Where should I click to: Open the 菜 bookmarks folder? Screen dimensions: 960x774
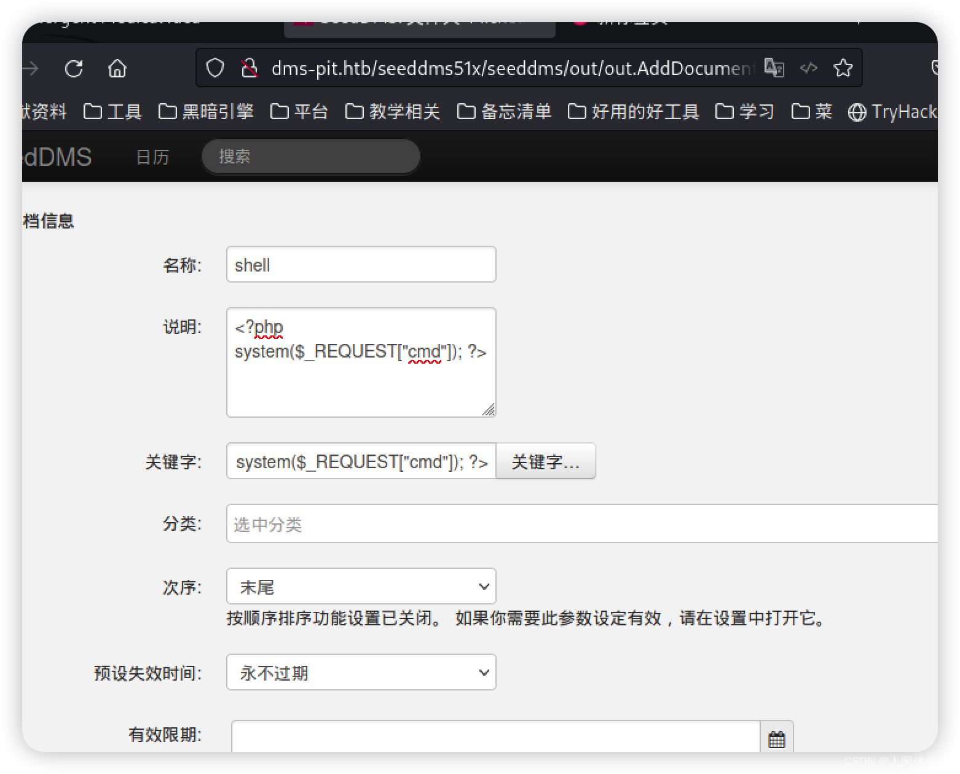pos(811,111)
